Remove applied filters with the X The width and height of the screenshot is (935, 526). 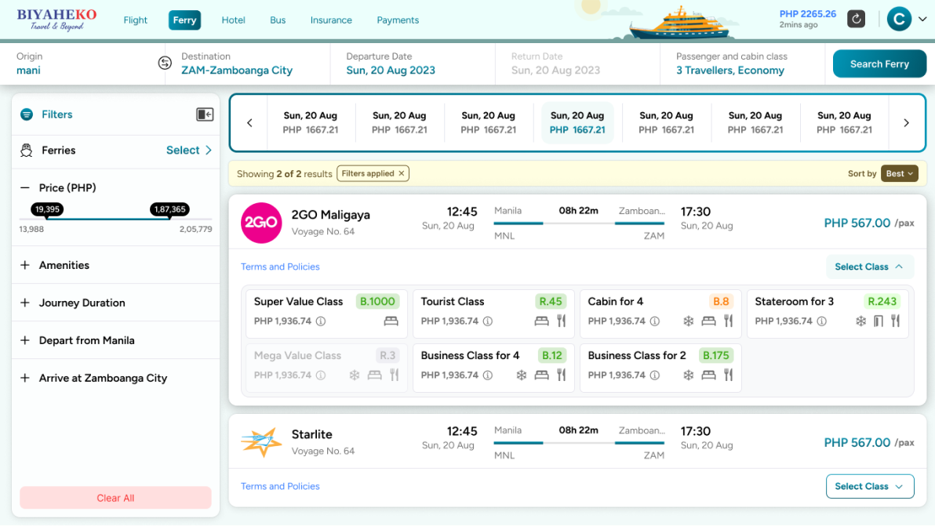click(x=402, y=173)
